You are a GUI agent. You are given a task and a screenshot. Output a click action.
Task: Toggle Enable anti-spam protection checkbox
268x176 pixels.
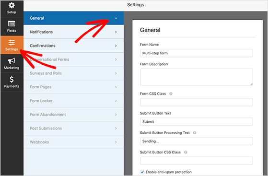pyautogui.click(x=142, y=172)
